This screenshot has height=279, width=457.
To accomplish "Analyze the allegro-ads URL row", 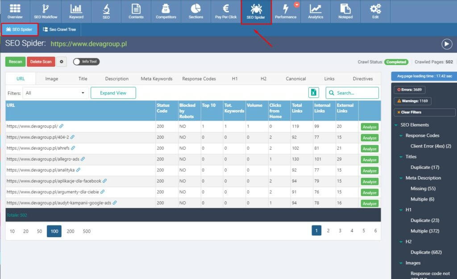I will pos(369,160).
